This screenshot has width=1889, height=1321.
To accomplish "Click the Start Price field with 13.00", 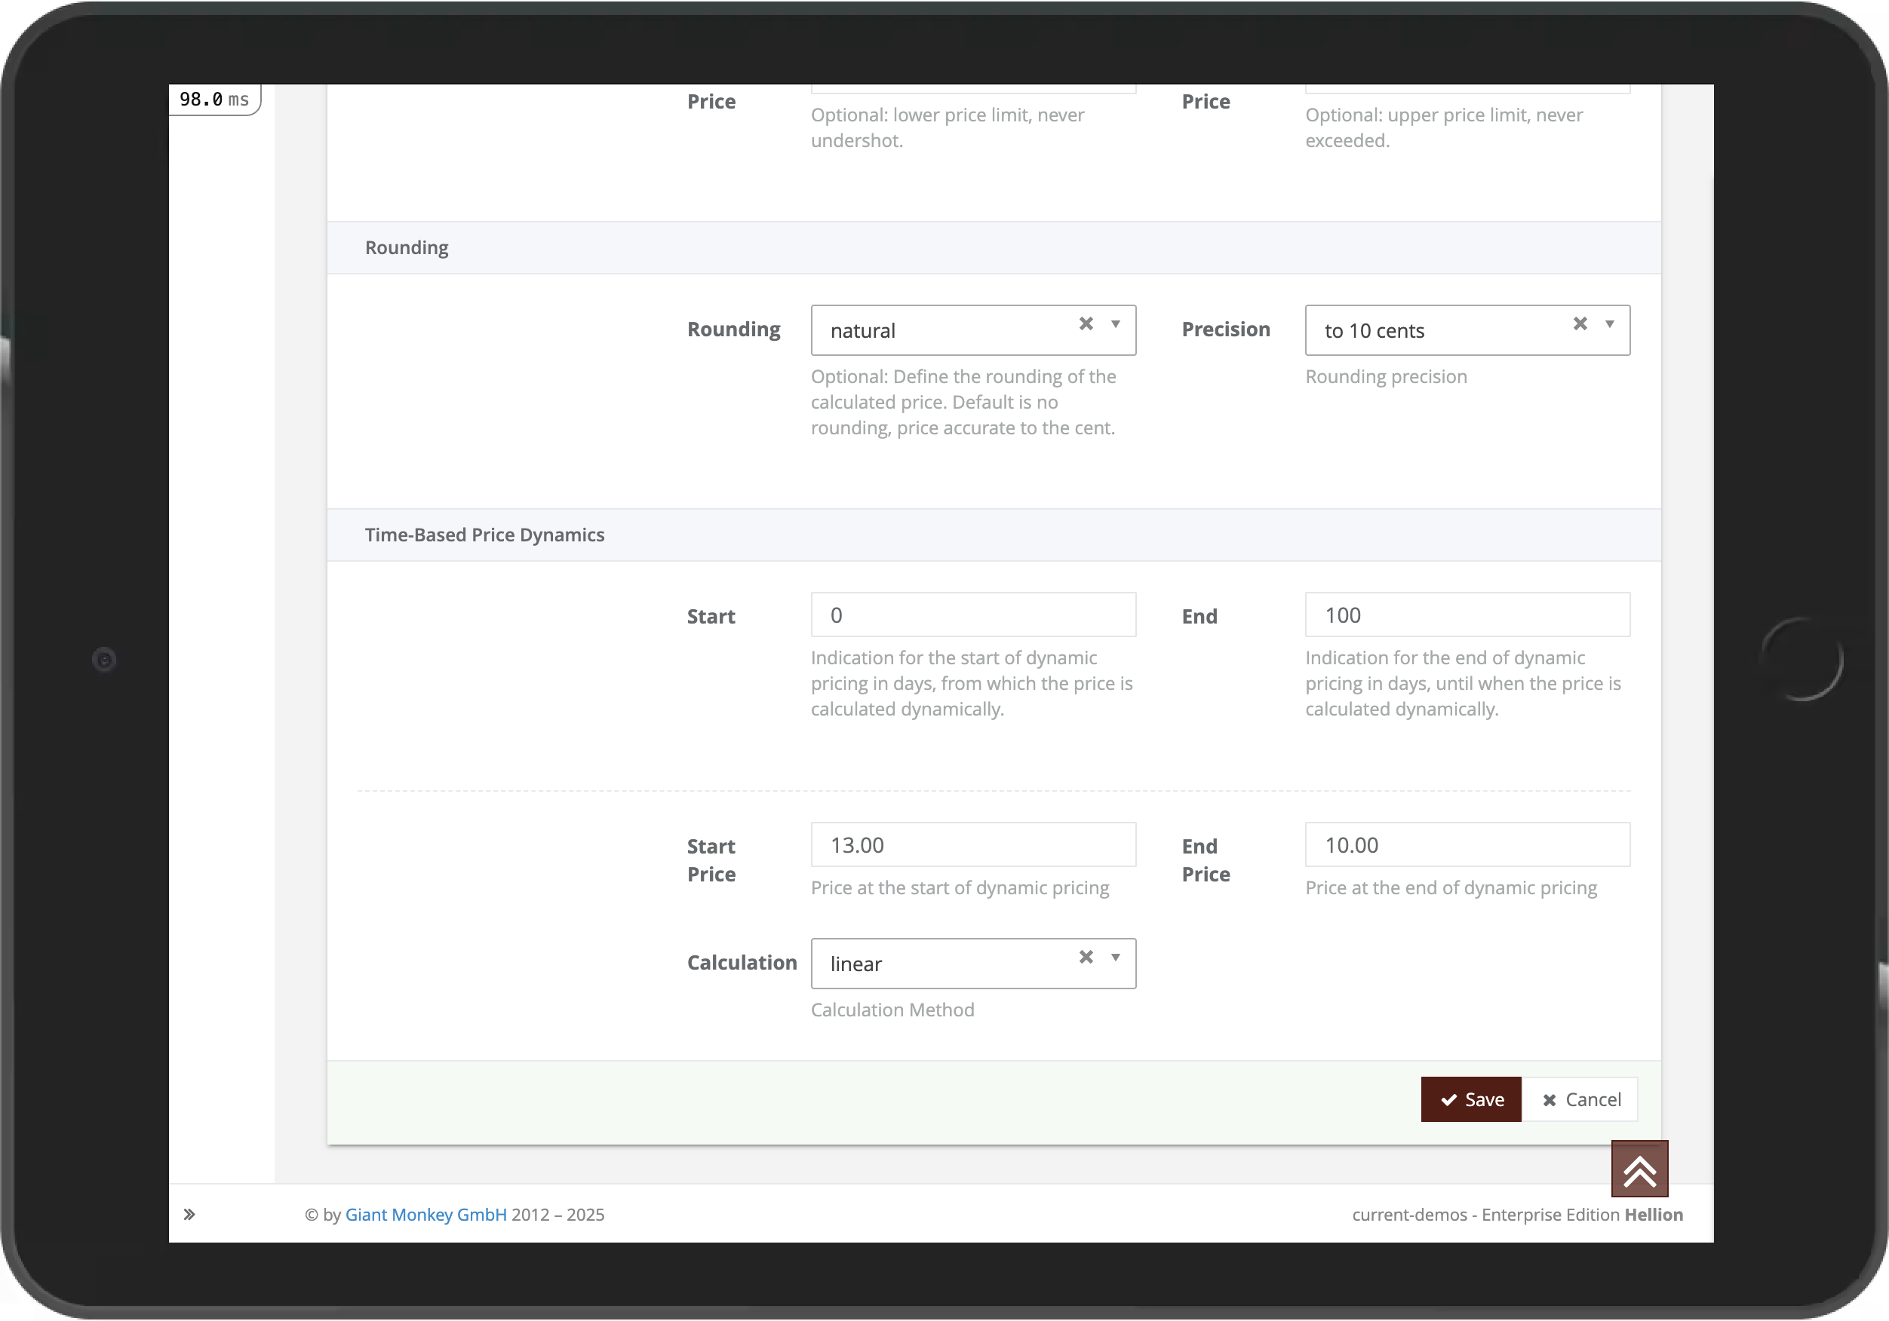I will [x=973, y=844].
